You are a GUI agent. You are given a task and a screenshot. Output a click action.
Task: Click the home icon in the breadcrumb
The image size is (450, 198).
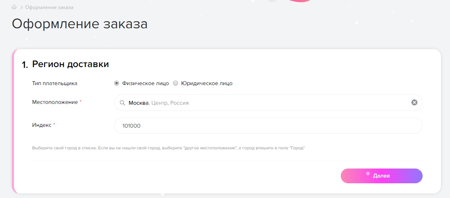(14, 7)
